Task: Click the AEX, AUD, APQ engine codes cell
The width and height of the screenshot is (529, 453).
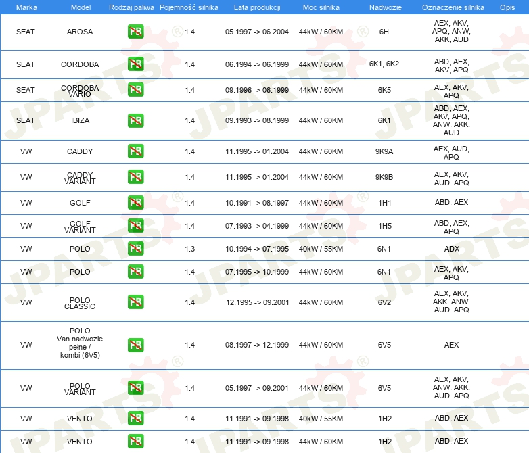Action: click(451, 153)
